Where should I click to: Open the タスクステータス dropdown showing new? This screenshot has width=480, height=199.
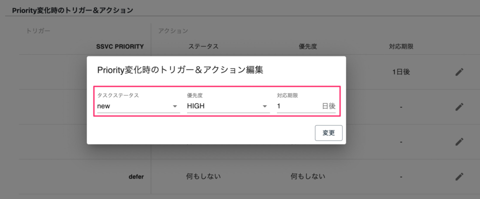tap(138, 106)
